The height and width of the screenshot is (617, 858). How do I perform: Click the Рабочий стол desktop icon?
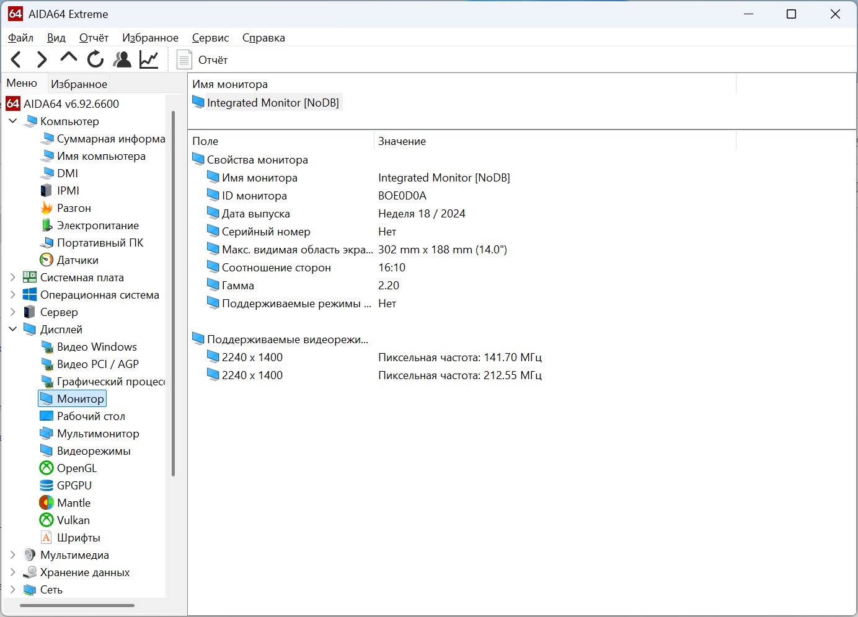46,416
